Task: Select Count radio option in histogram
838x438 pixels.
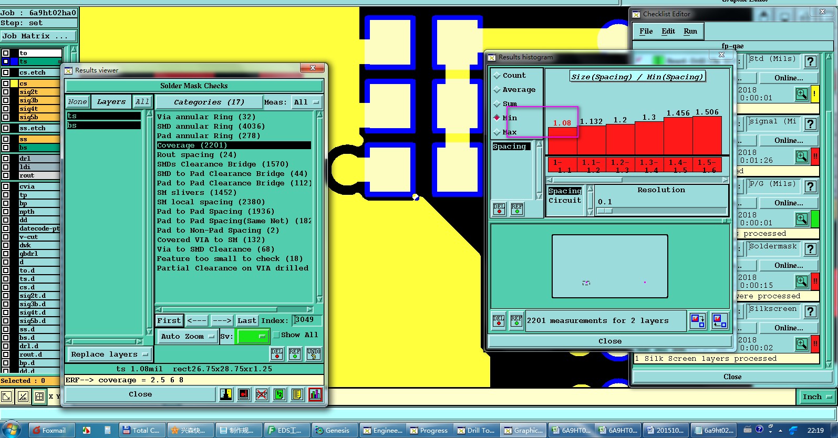Action: 497,76
